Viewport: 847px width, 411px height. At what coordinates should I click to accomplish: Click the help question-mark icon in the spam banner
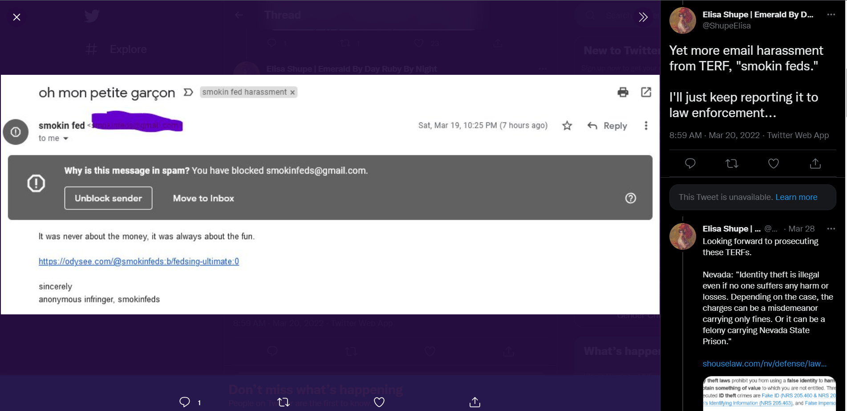point(631,198)
